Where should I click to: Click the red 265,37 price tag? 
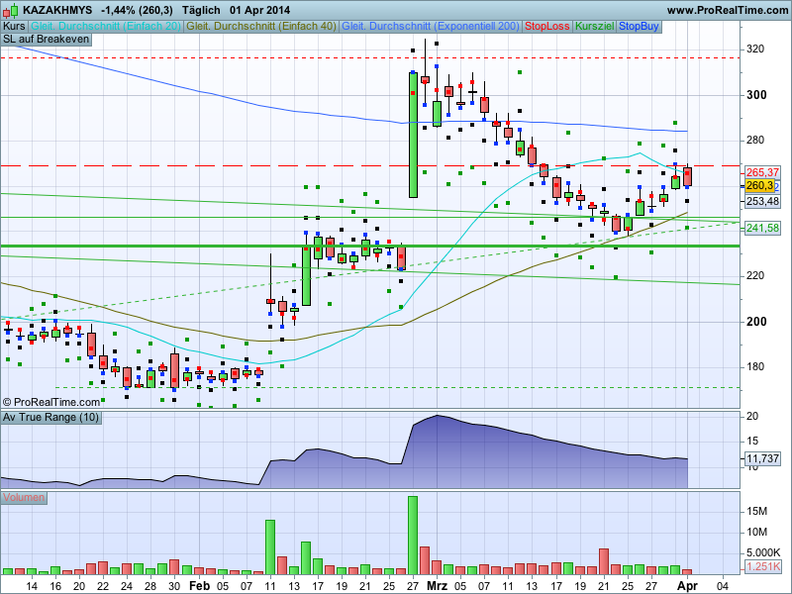(762, 172)
